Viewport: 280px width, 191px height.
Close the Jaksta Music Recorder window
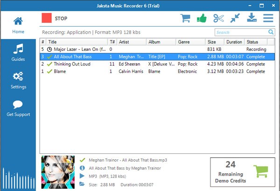click(x=273, y=6)
